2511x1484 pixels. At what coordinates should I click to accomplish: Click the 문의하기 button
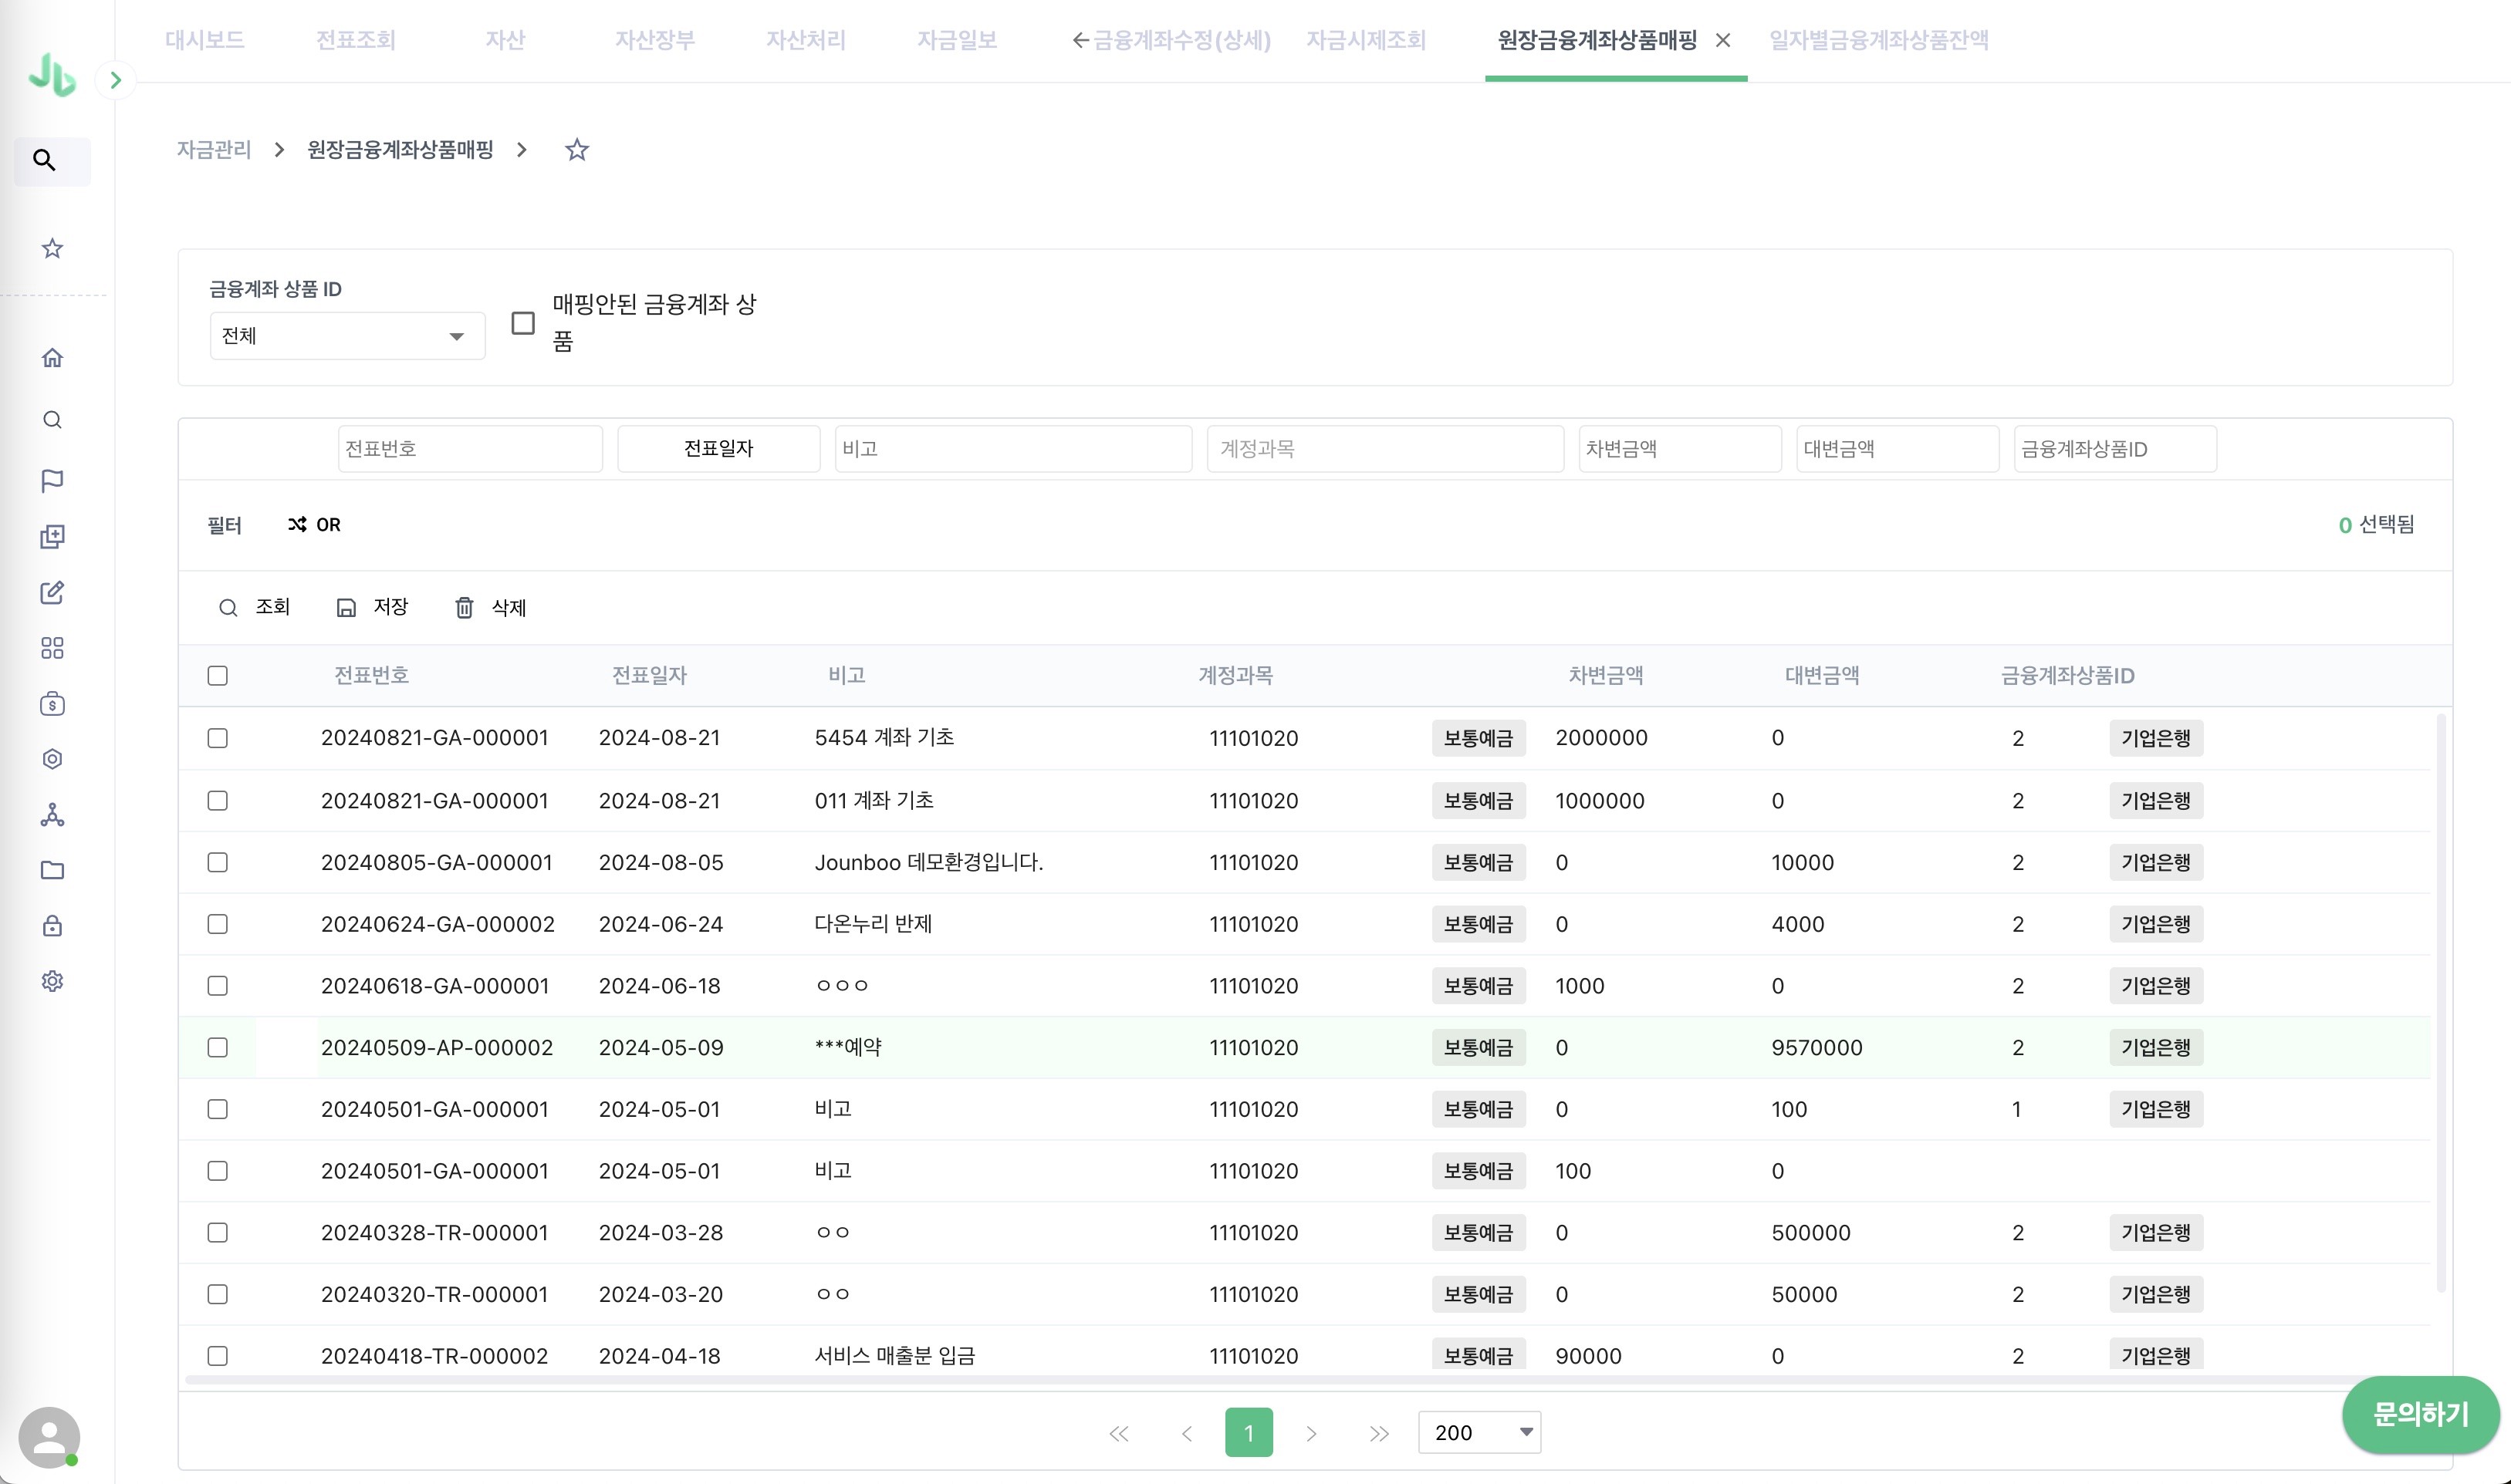[x=2419, y=1414]
